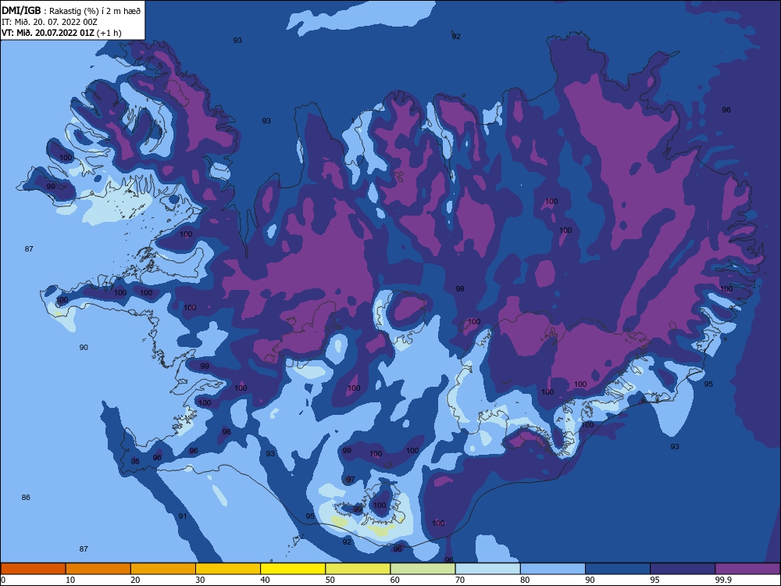Click the '70' label on the color scale

[460, 580]
